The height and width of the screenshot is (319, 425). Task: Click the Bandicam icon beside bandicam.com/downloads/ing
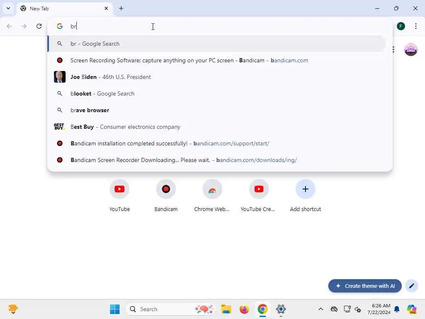tap(60, 160)
